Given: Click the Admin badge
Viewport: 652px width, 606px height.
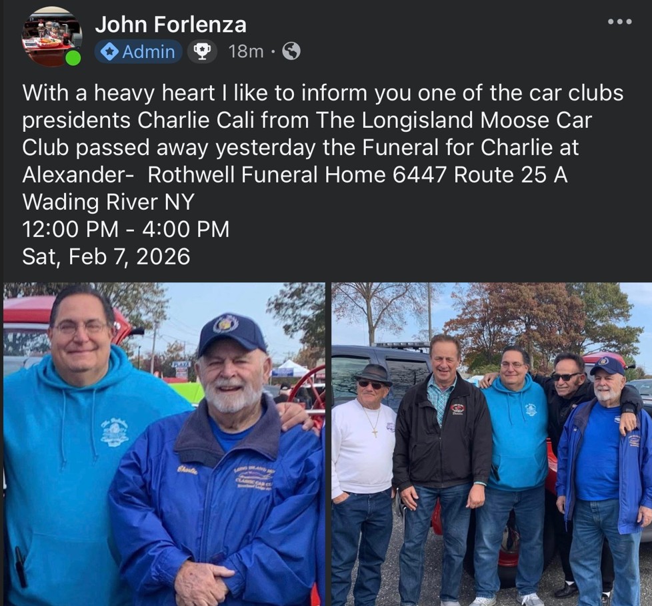Looking at the screenshot, I should [139, 52].
